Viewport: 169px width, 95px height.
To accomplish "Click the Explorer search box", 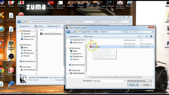I will click(x=115, y=22).
